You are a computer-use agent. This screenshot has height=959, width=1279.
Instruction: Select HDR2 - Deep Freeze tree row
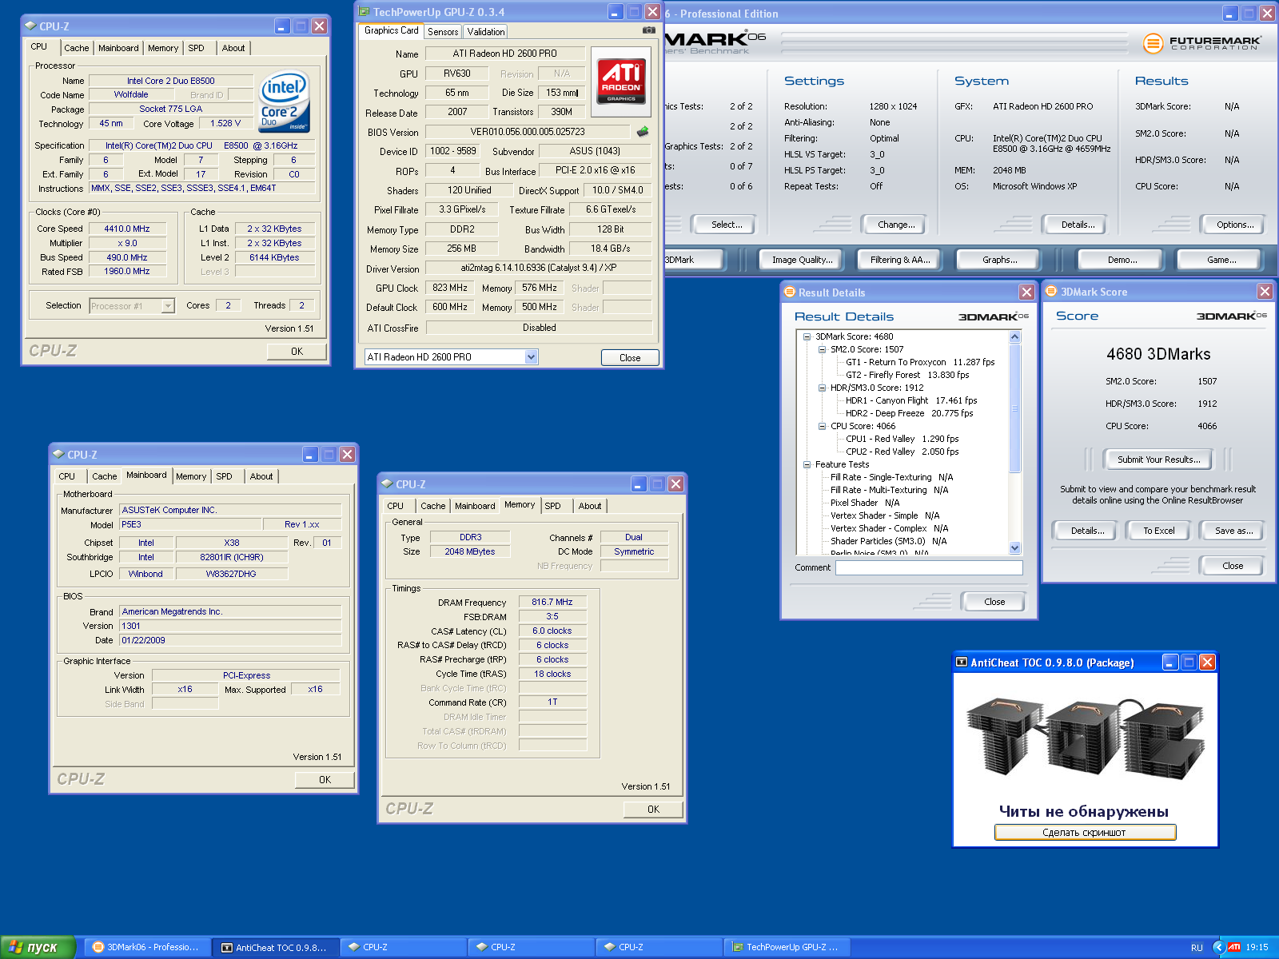[910, 413]
